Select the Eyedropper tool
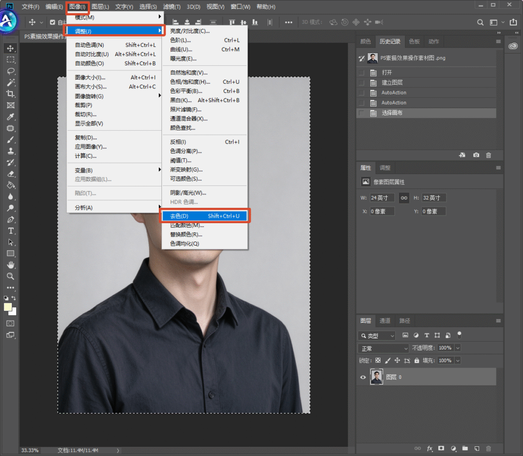 (11, 117)
